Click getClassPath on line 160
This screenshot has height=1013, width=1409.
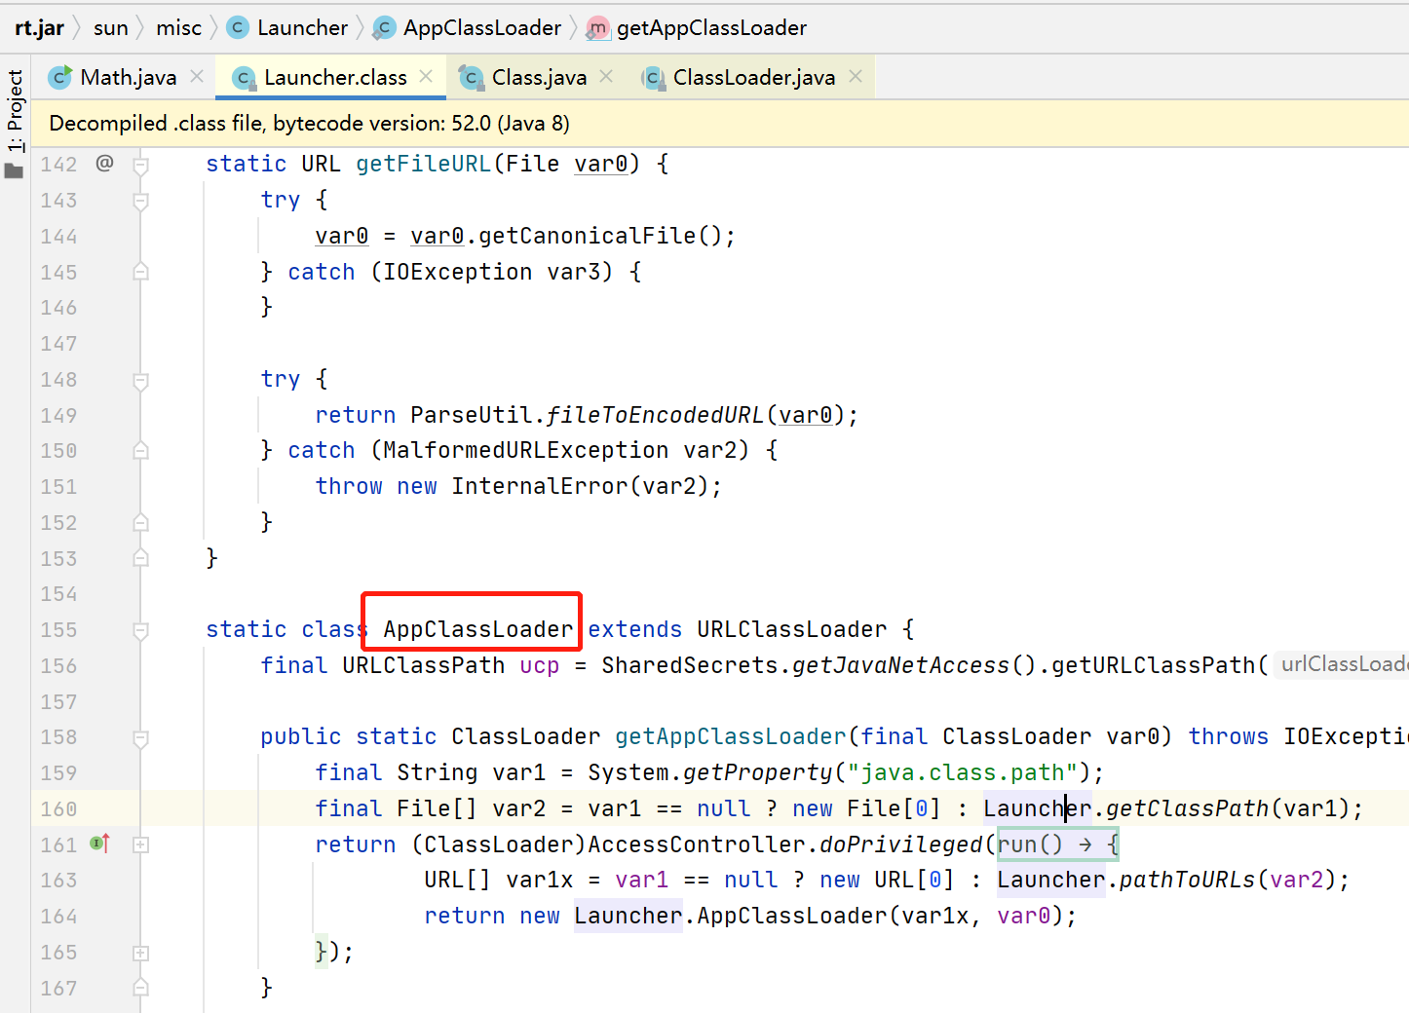pyautogui.click(x=1187, y=808)
